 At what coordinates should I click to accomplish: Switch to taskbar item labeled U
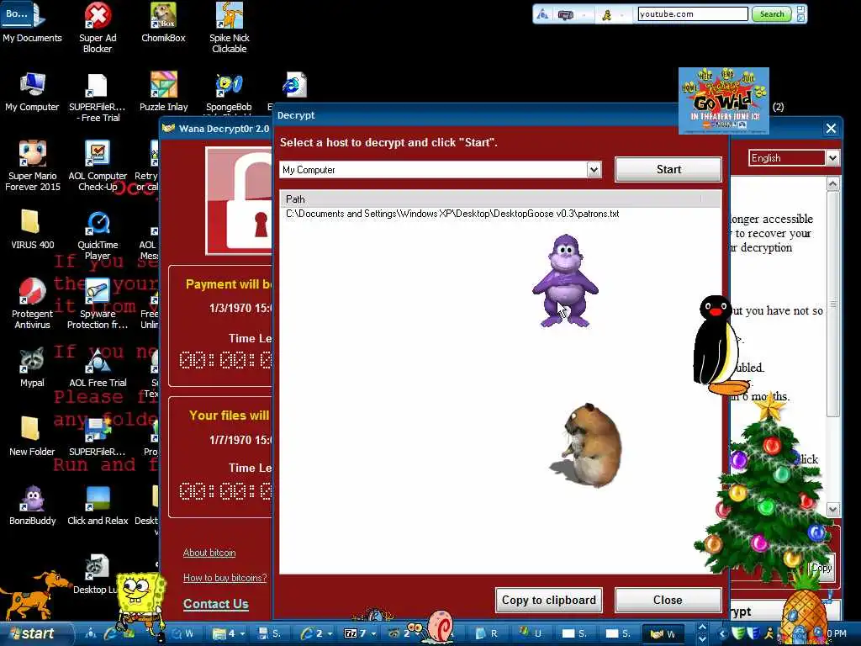click(x=531, y=633)
